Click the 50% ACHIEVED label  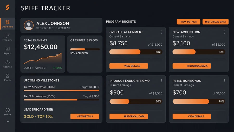point(79,53)
